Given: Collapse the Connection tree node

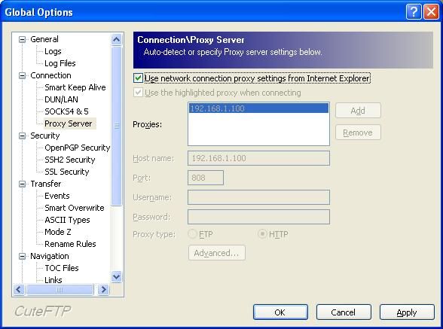Looking at the screenshot, I should pyautogui.click(x=22, y=75).
